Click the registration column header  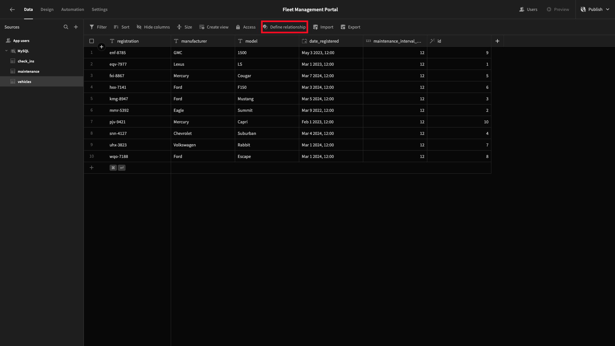(x=139, y=41)
